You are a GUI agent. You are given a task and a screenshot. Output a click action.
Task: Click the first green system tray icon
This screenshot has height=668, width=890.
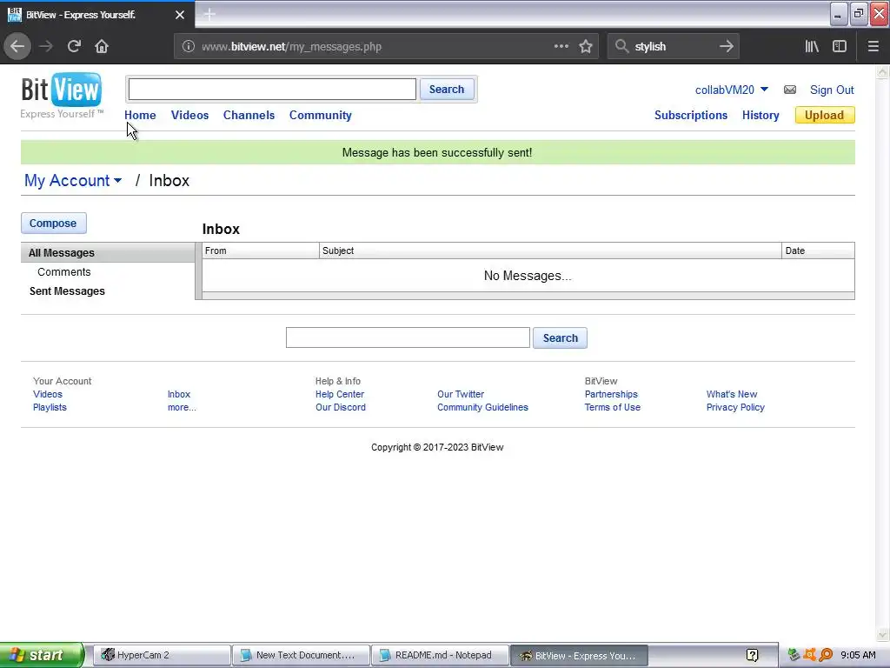794,655
